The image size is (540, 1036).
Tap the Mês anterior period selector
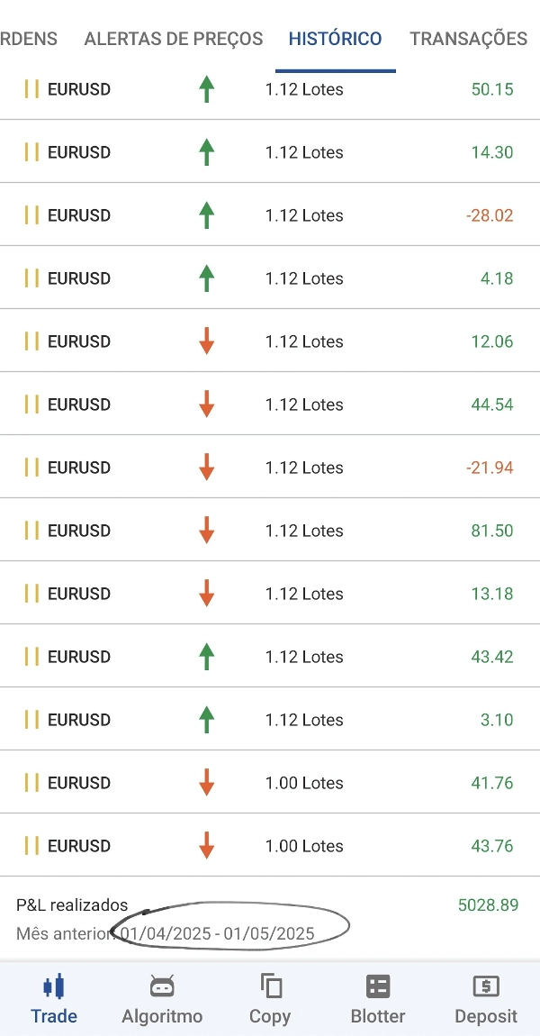[59, 933]
